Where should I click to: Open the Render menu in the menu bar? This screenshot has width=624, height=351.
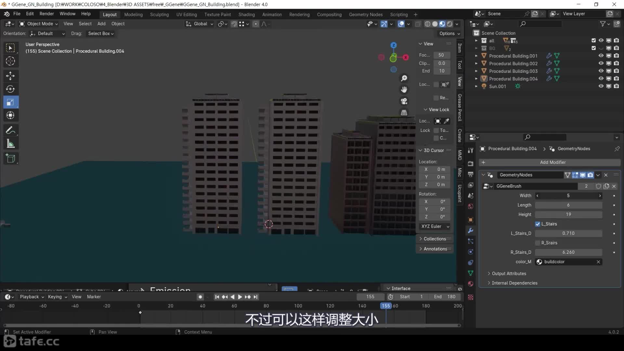pos(46,14)
